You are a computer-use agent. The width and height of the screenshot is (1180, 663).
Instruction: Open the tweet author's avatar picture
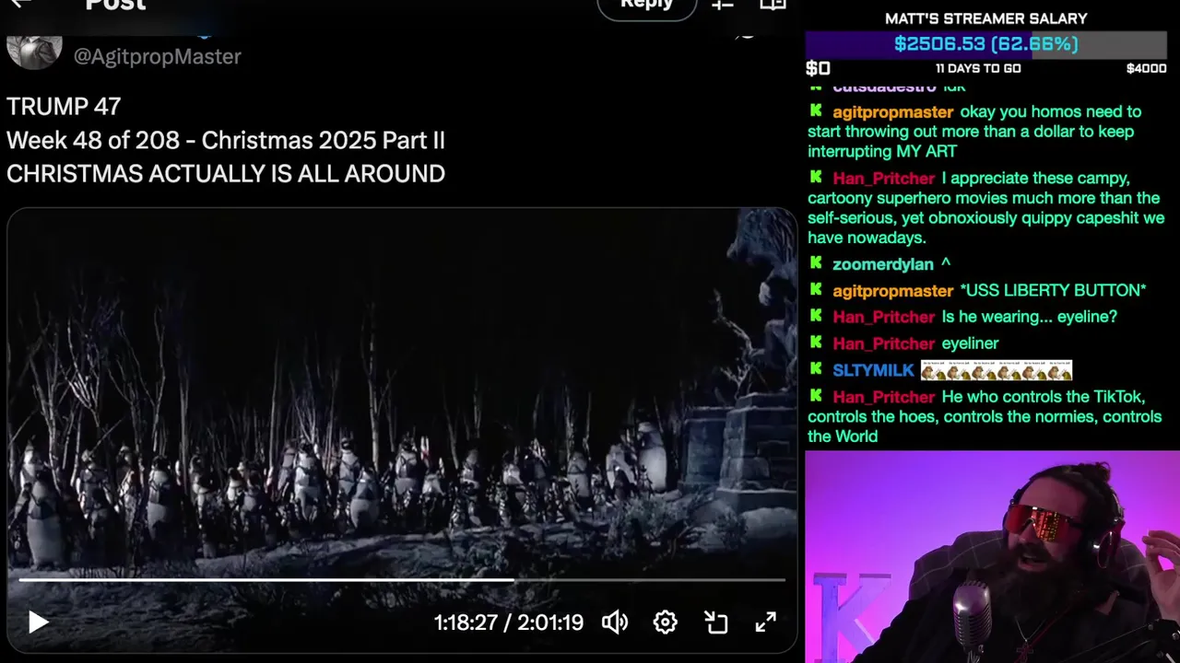point(34,51)
